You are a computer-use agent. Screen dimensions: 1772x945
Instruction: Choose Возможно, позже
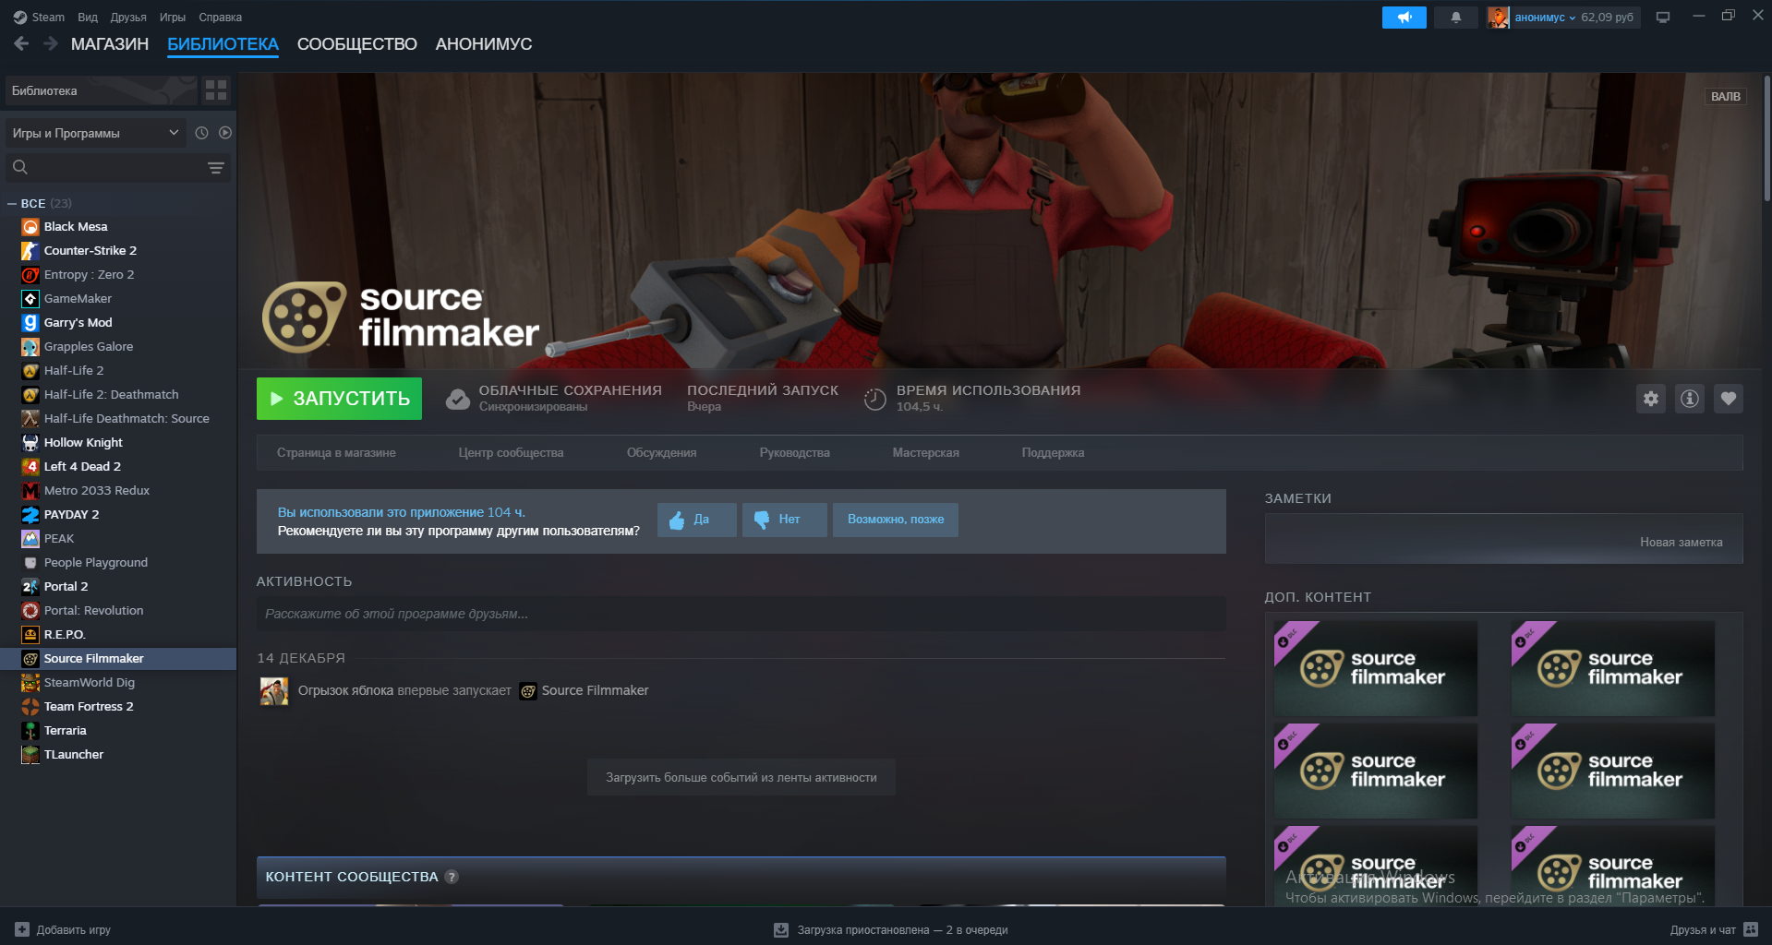[896, 520]
